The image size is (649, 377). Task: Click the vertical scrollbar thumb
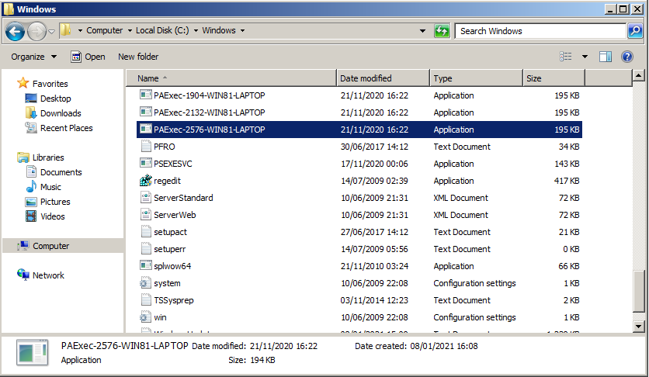639,292
